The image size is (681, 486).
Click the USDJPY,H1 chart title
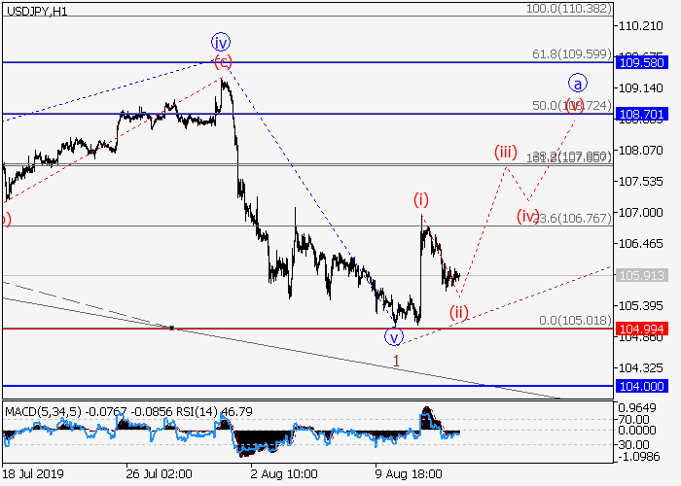point(34,9)
